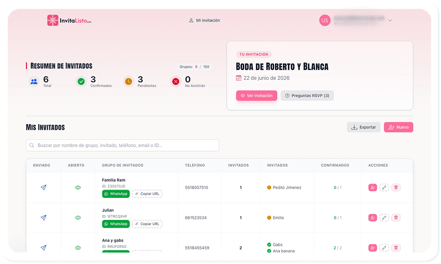Expand the user account dropdown chevron
This screenshot has height=264, width=441.
click(x=390, y=20)
